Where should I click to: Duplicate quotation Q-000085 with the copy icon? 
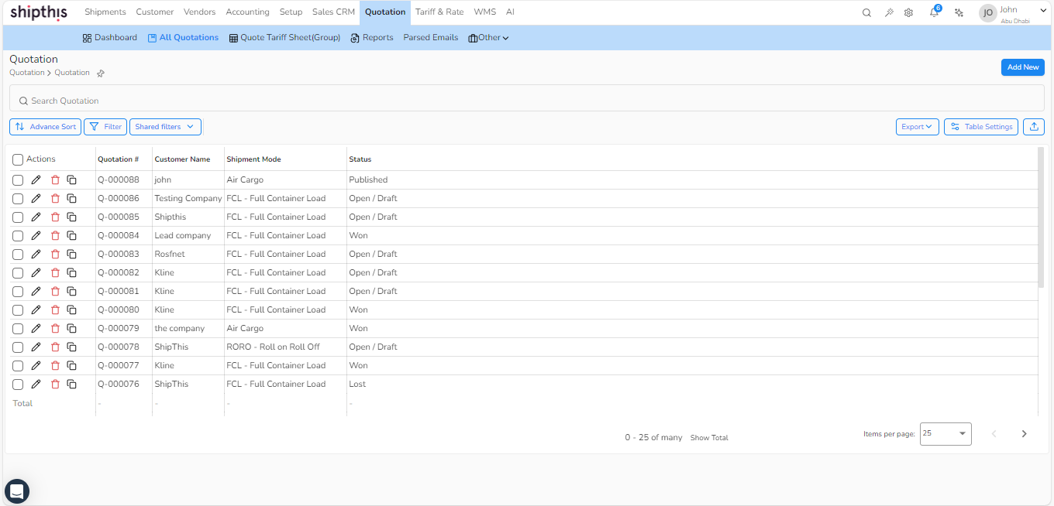(x=72, y=217)
